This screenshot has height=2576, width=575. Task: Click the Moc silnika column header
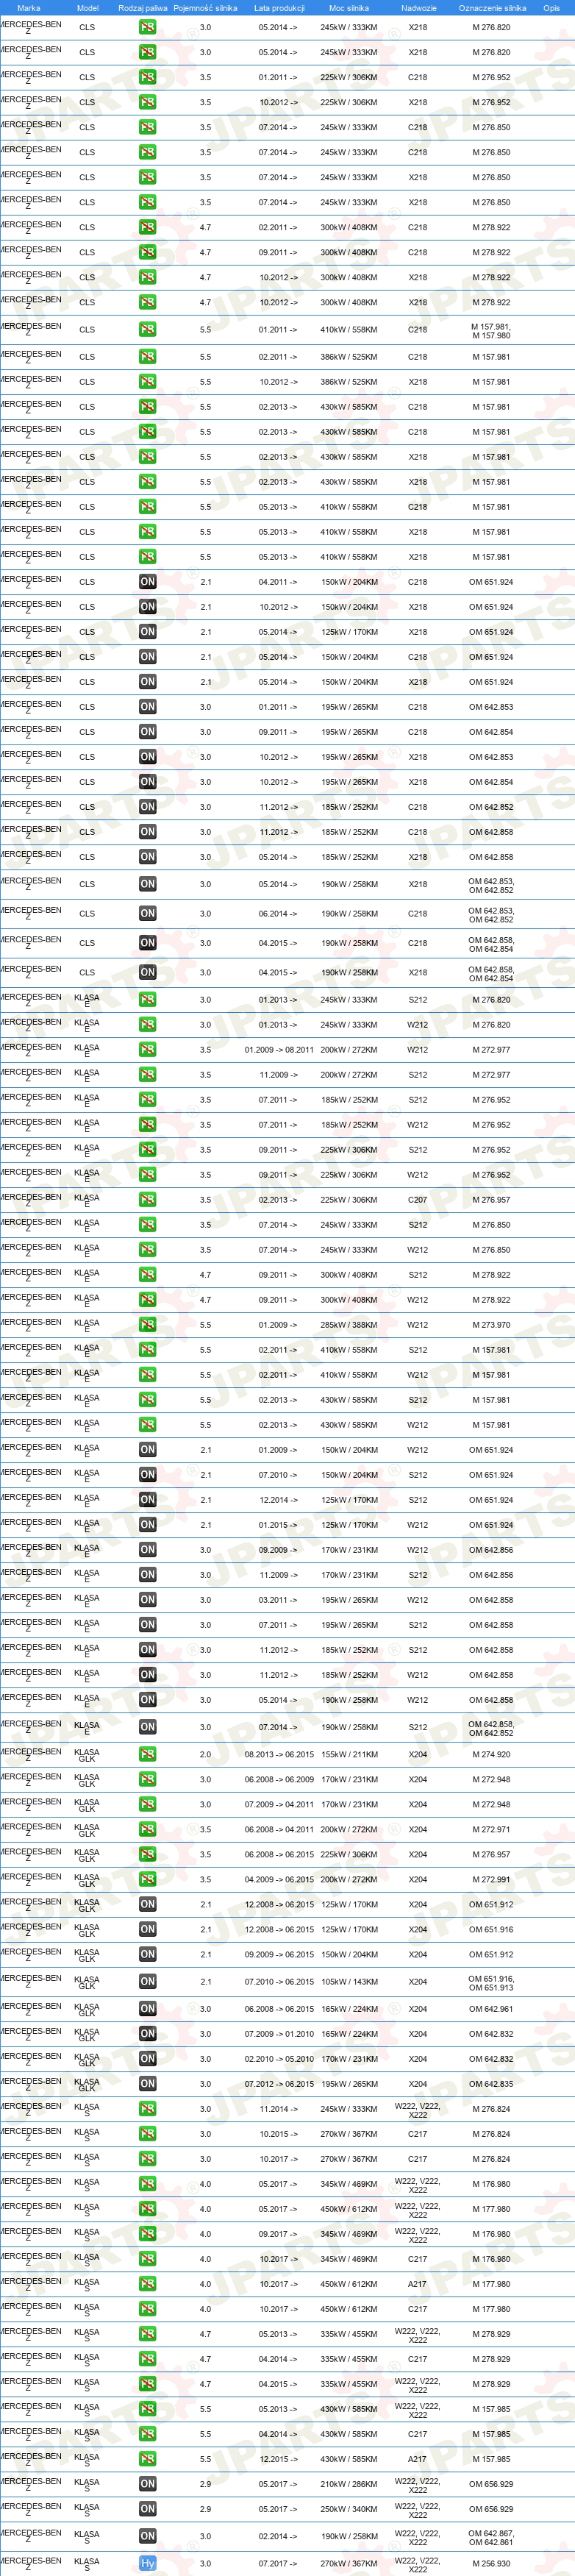349,8
